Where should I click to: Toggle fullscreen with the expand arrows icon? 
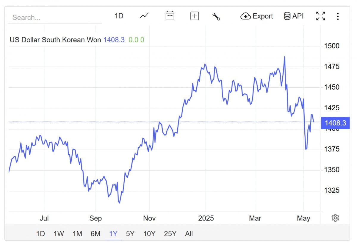click(x=320, y=16)
